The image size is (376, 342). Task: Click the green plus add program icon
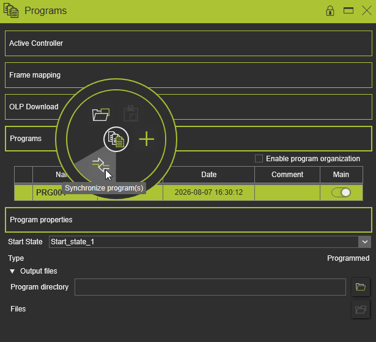[147, 139]
